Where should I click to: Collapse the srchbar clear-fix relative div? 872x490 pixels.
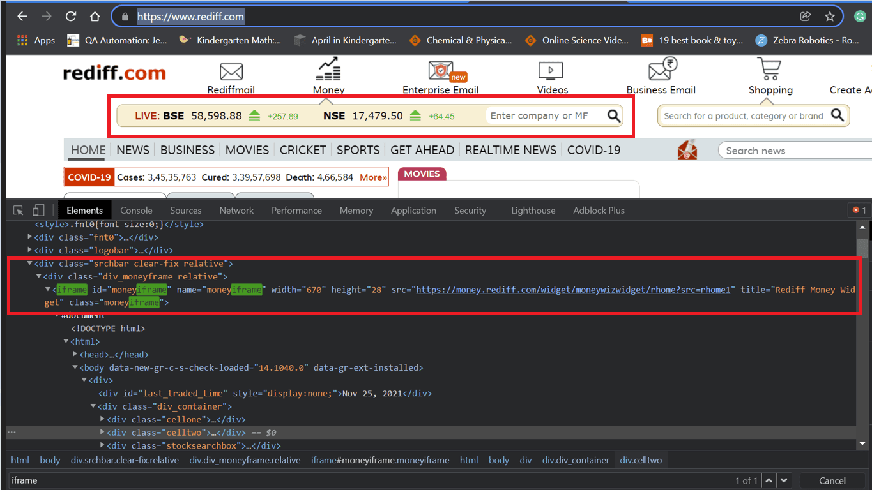(30, 264)
